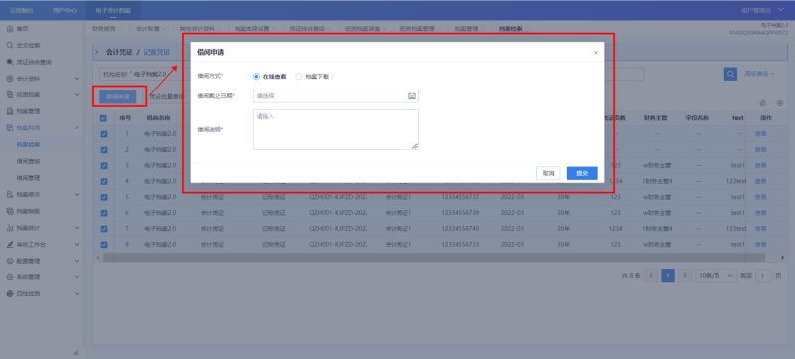
Task: Uncheck the checkbox for row 5
Action: pyautogui.click(x=104, y=197)
